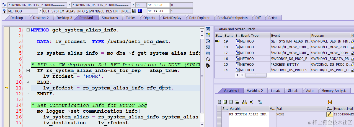Open the Diff tab
The width and height of the screenshot is (354, 127).
point(258,18)
